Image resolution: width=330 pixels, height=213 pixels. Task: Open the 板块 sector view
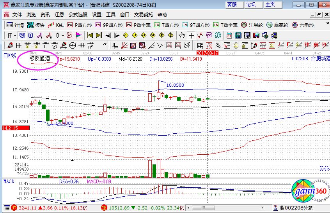pos(36,25)
